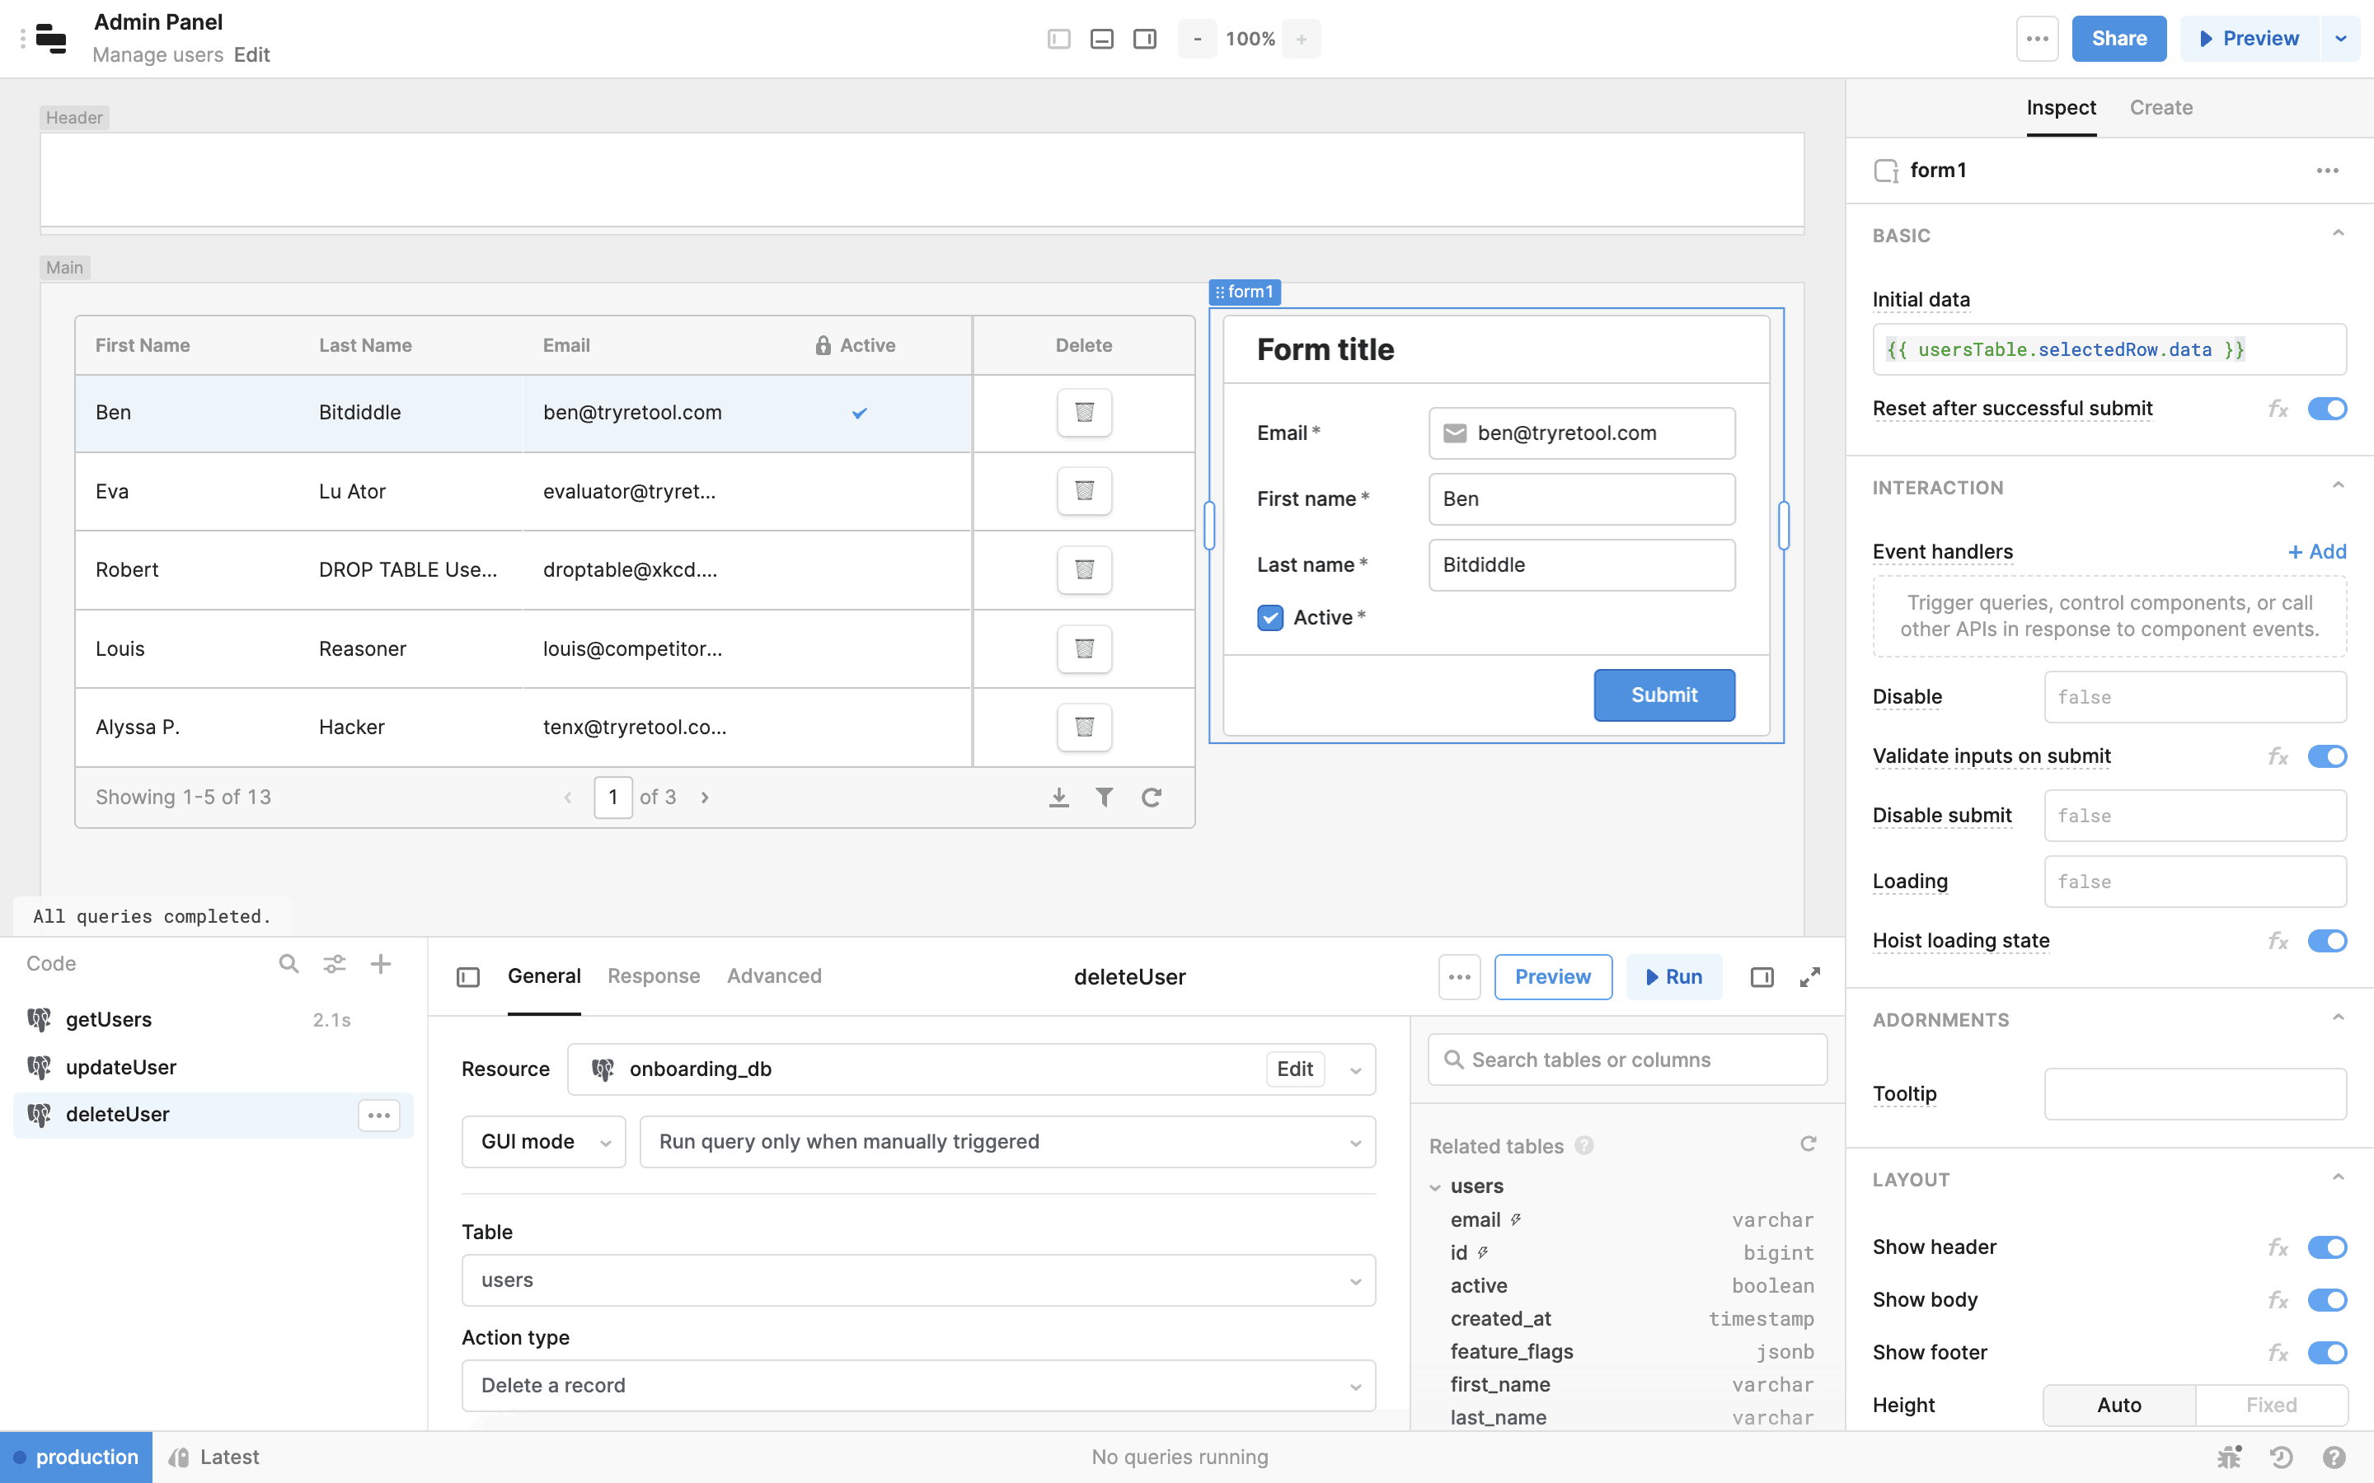This screenshot has height=1483, width=2374.
Task: Click trash icon in Eva's row
Action: tap(1084, 490)
